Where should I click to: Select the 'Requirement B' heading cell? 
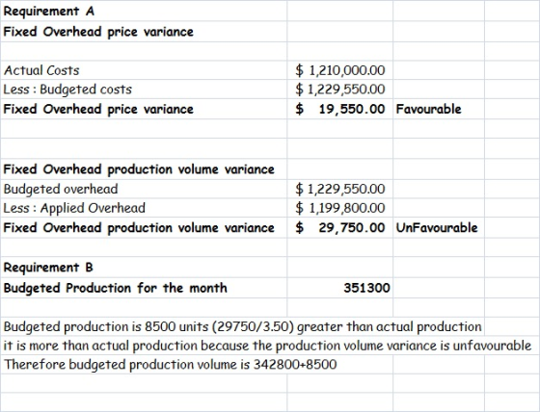pyautogui.click(x=144, y=268)
